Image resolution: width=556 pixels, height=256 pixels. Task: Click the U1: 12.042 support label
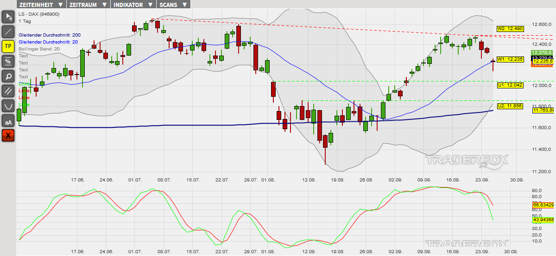(x=510, y=85)
